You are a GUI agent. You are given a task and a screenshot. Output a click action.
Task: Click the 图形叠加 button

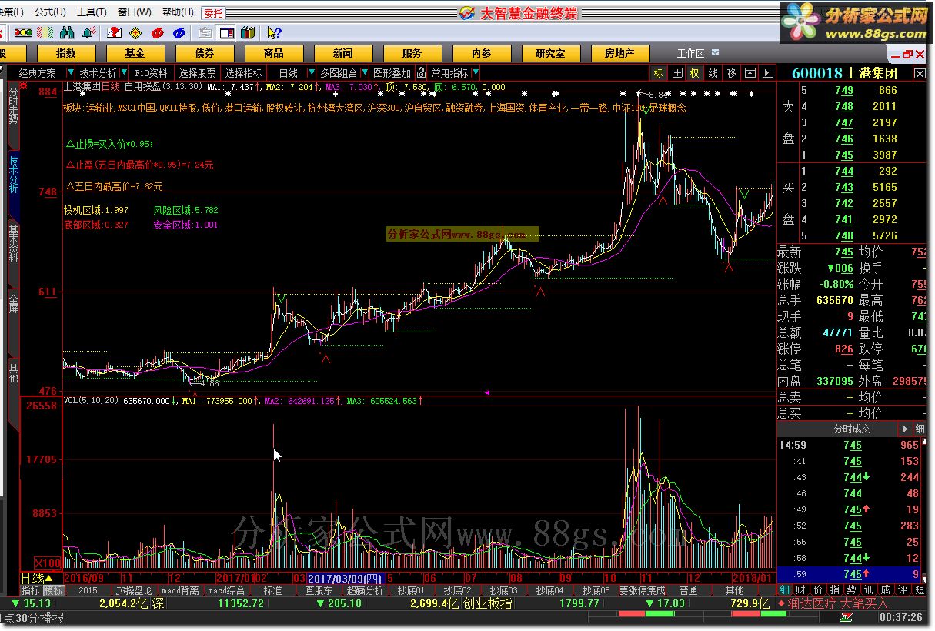pyautogui.click(x=392, y=73)
